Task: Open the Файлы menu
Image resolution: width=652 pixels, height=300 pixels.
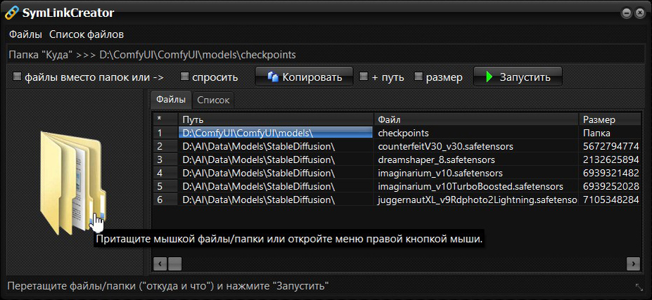Action: [26, 34]
